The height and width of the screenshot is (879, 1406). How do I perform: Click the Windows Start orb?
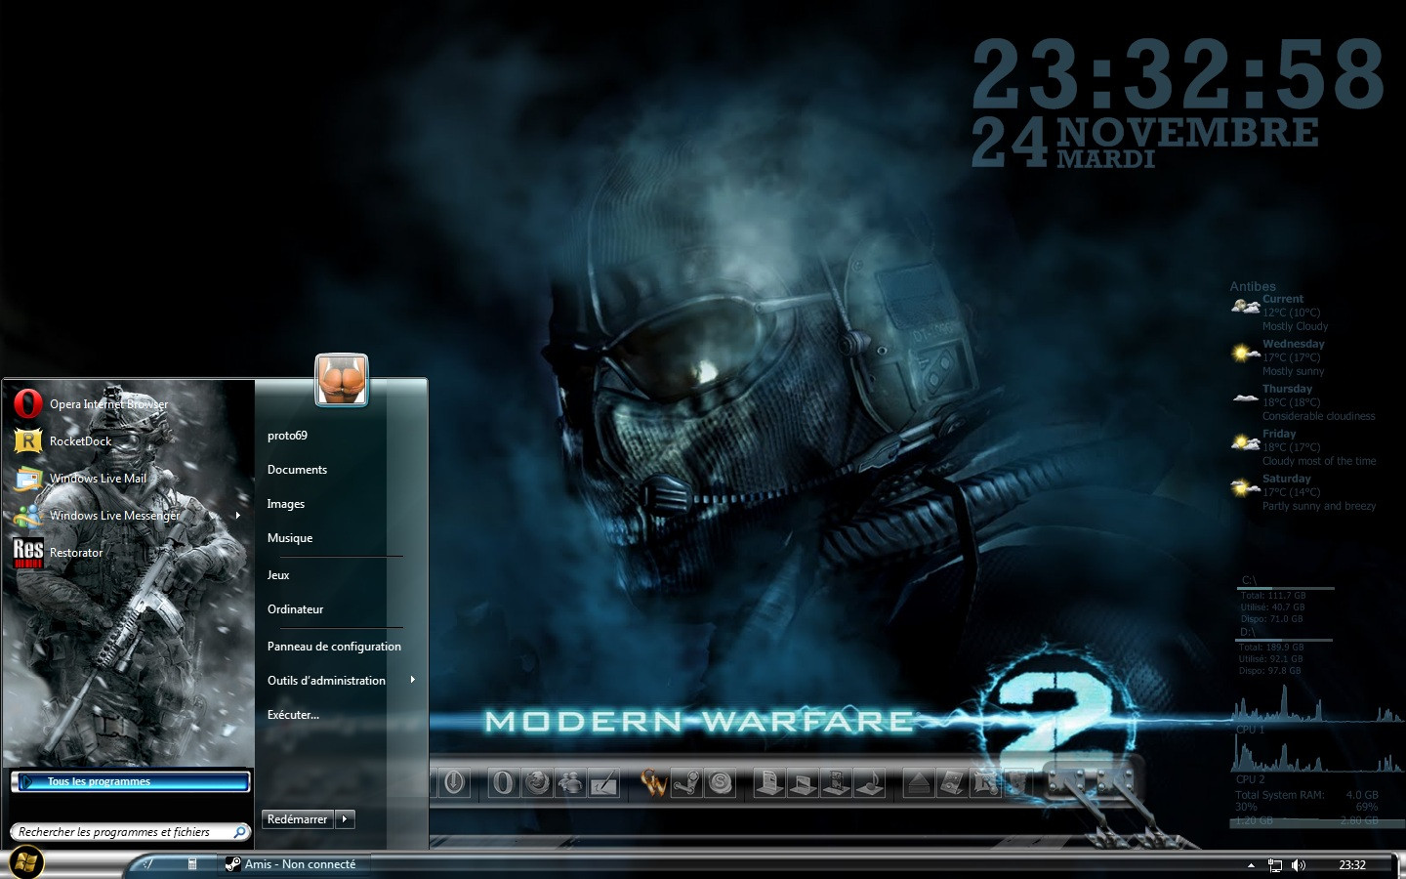(26, 862)
